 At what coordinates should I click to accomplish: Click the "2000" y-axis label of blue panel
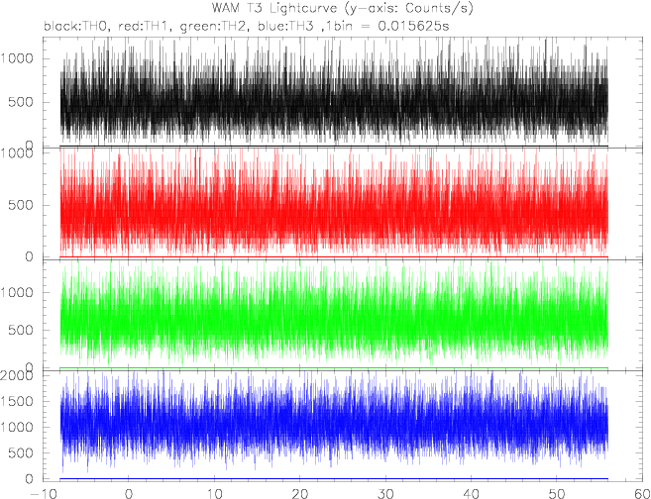coord(17,375)
